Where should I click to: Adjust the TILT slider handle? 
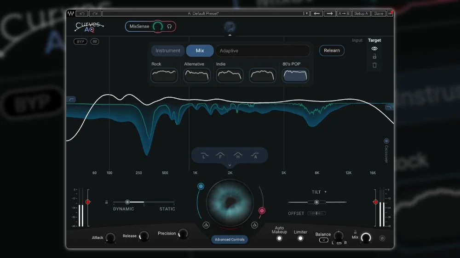coord(316,202)
